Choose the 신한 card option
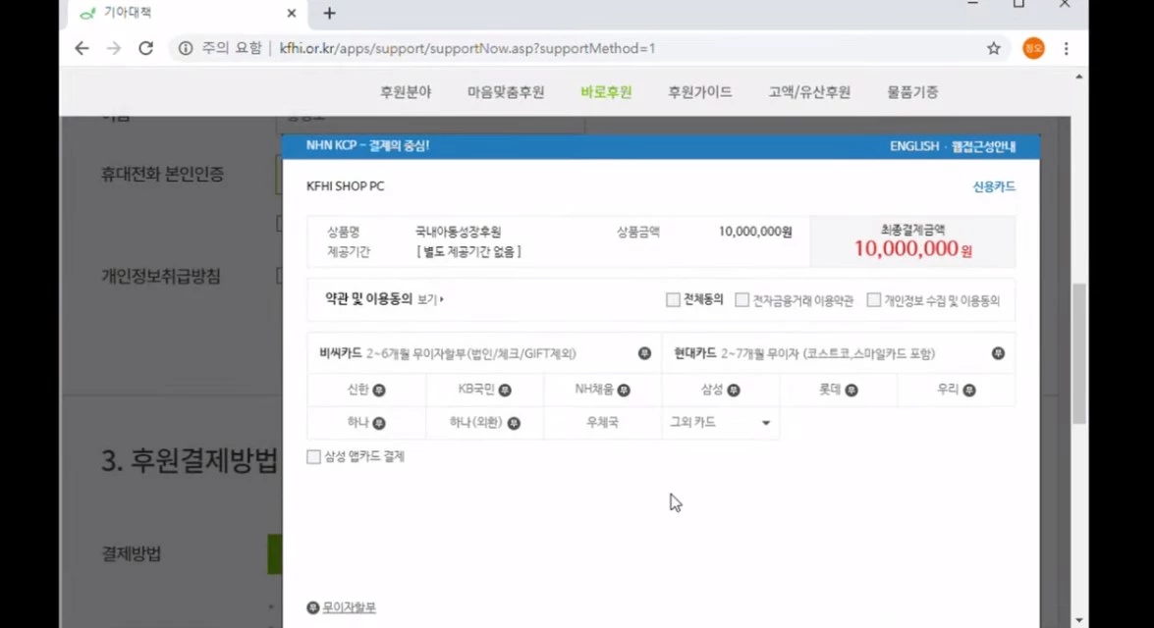Viewport: 1154px width, 628px height. [x=366, y=390]
